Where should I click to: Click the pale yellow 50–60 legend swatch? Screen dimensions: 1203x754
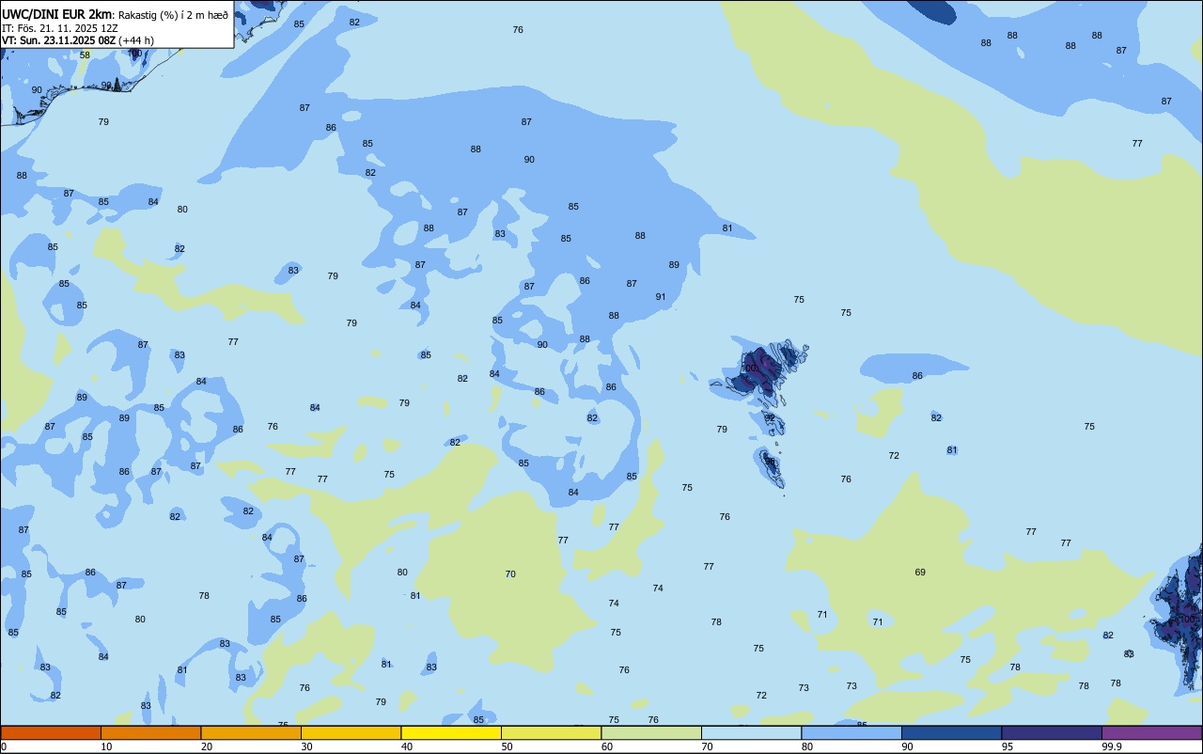[x=551, y=732]
